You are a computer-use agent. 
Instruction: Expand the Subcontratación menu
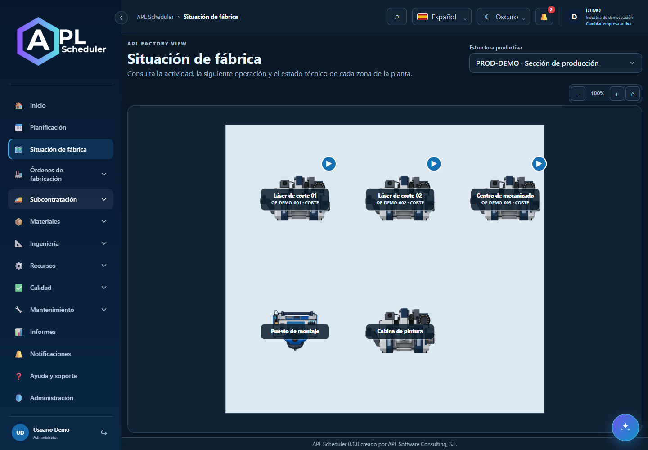(x=61, y=199)
